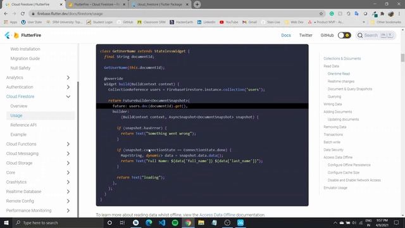Jump to Configure Cache Size
This screenshot has height=228, width=405.
(x=343, y=172)
